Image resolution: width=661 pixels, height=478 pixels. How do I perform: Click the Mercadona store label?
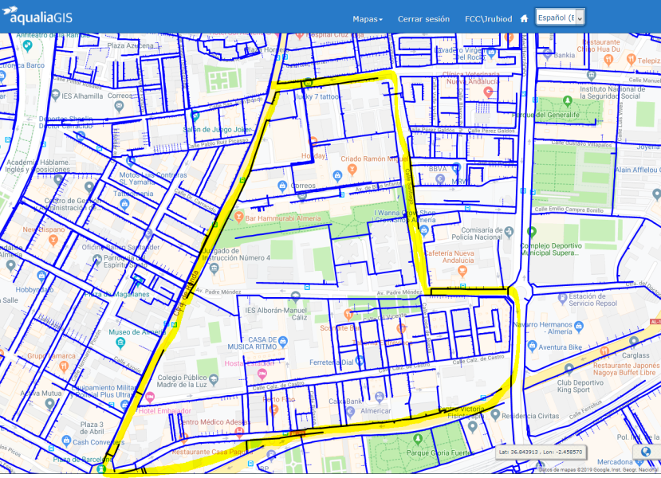point(615,462)
